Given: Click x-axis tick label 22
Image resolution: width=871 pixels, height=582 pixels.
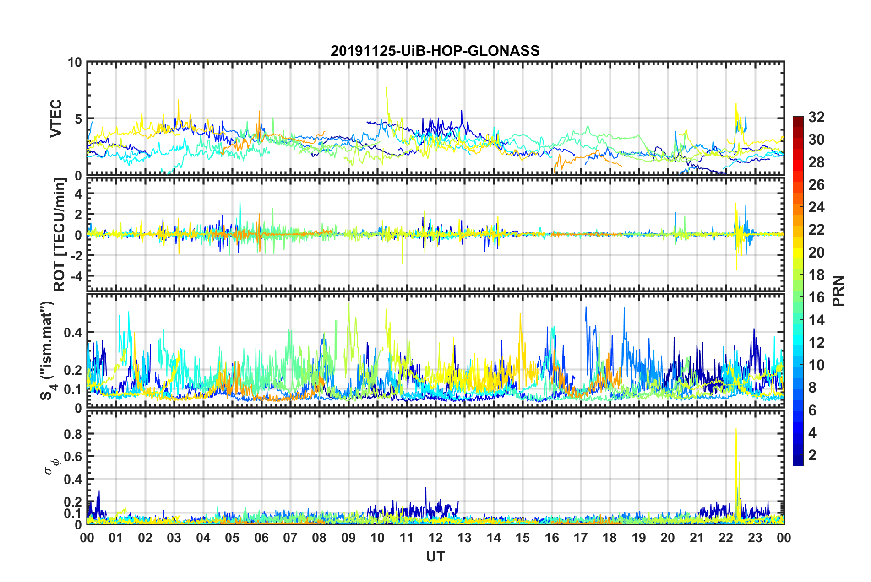Looking at the screenshot, I should coord(726,538).
